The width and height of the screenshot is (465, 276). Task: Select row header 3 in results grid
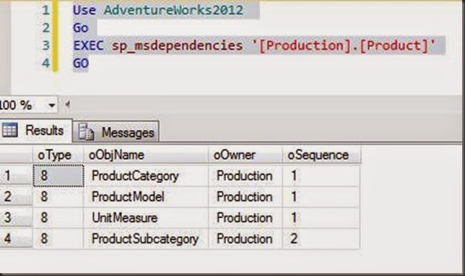tap(16, 217)
